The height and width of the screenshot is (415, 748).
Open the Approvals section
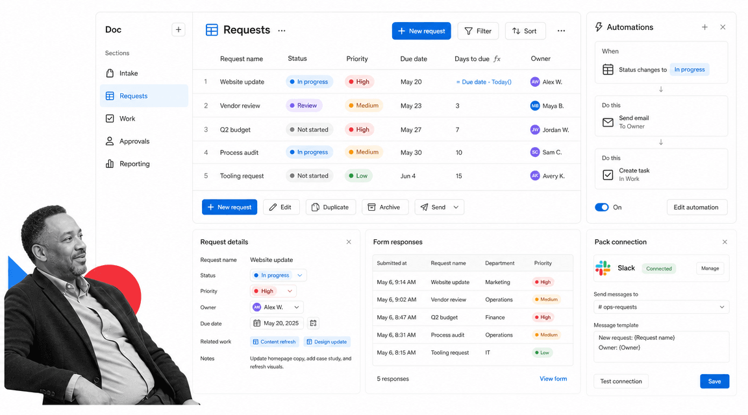pos(143,141)
